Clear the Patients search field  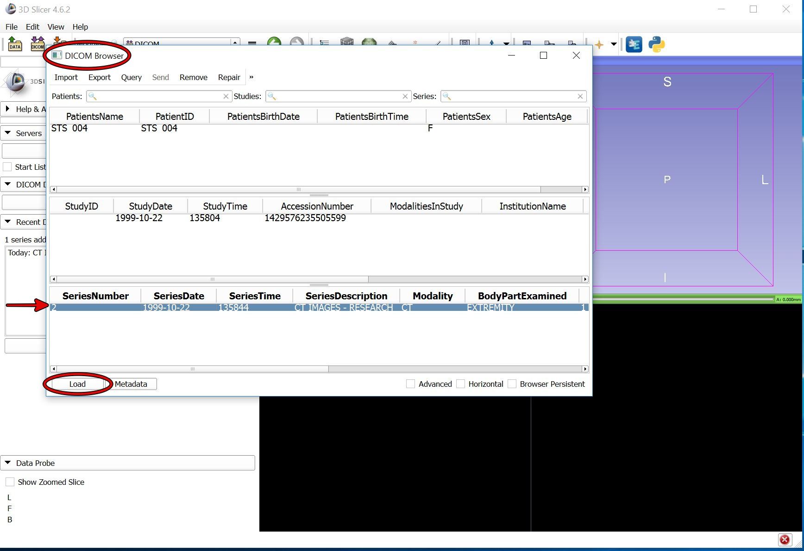pyautogui.click(x=226, y=96)
